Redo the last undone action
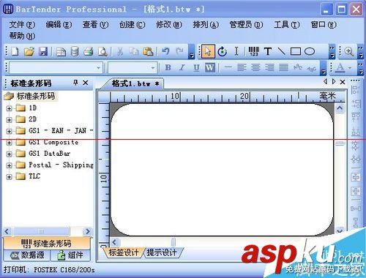Image resolution: width=366 pixels, height=278 pixels. (180, 51)
